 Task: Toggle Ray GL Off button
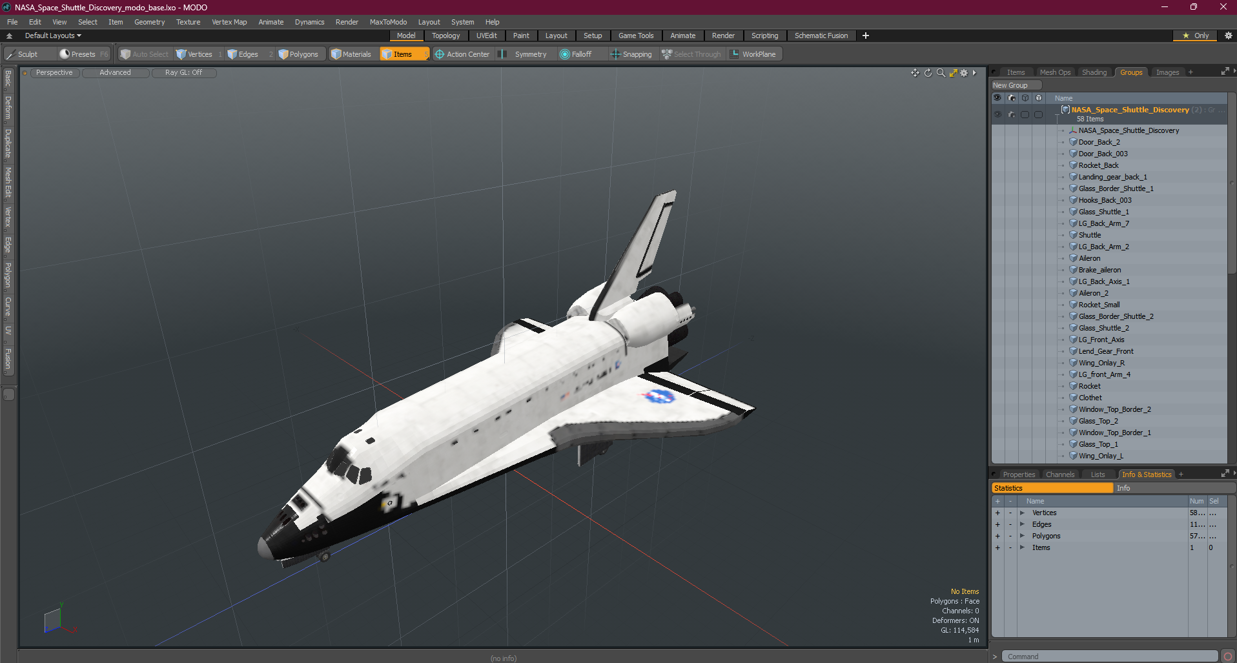click(183, 73)
